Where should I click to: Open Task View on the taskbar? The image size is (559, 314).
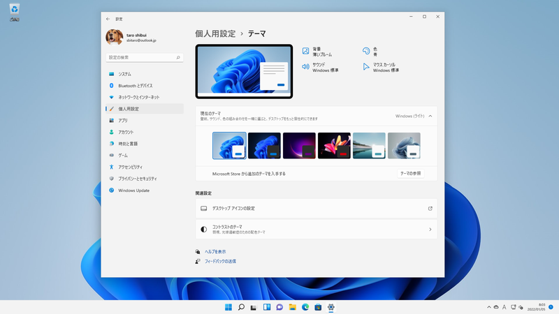point(254,307)
